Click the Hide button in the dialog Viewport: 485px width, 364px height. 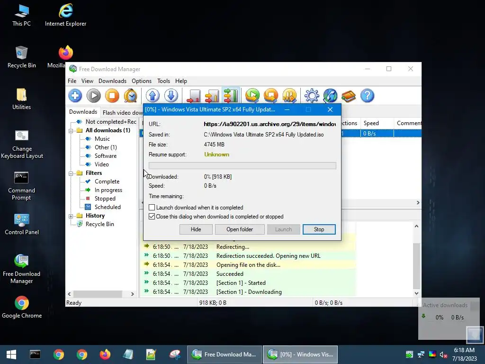tap(196, 229)
